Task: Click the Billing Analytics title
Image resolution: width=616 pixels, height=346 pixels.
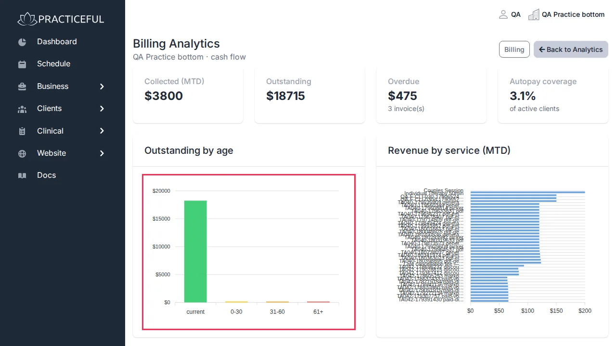Action: click(176, 43)
